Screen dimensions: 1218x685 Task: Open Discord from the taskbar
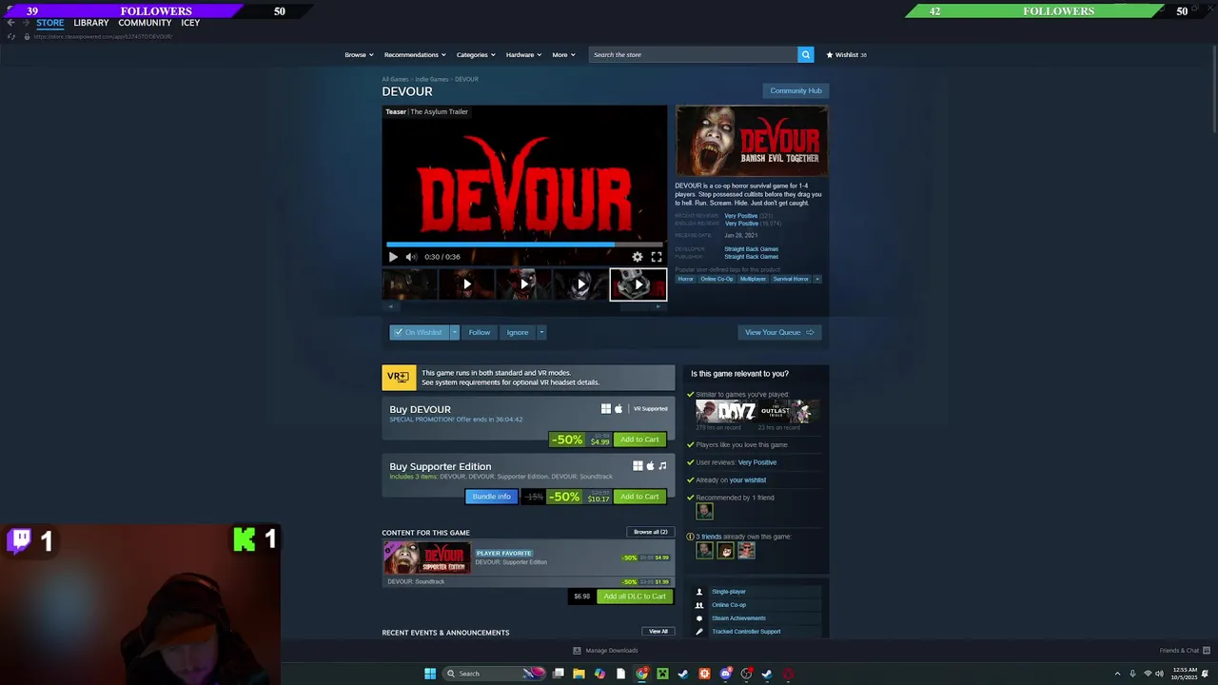(725, 674)
